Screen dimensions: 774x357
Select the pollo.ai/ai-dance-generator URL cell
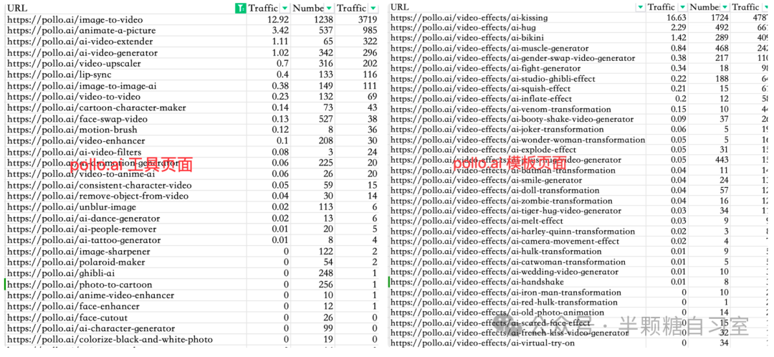pos(125,218)
